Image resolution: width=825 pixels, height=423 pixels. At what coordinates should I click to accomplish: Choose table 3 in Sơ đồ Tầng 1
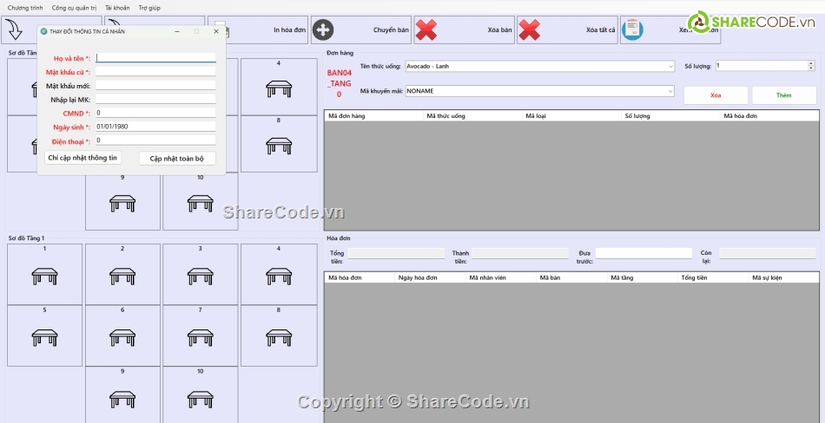pyautogui.click(x=200, y=274)
